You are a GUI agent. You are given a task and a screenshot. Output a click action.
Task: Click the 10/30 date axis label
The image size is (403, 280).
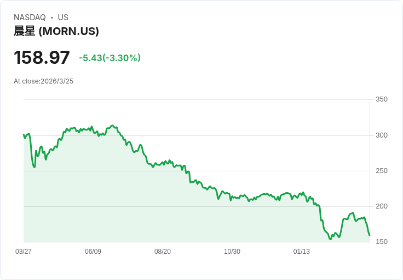pyautogui.click(x=232, y=252)
